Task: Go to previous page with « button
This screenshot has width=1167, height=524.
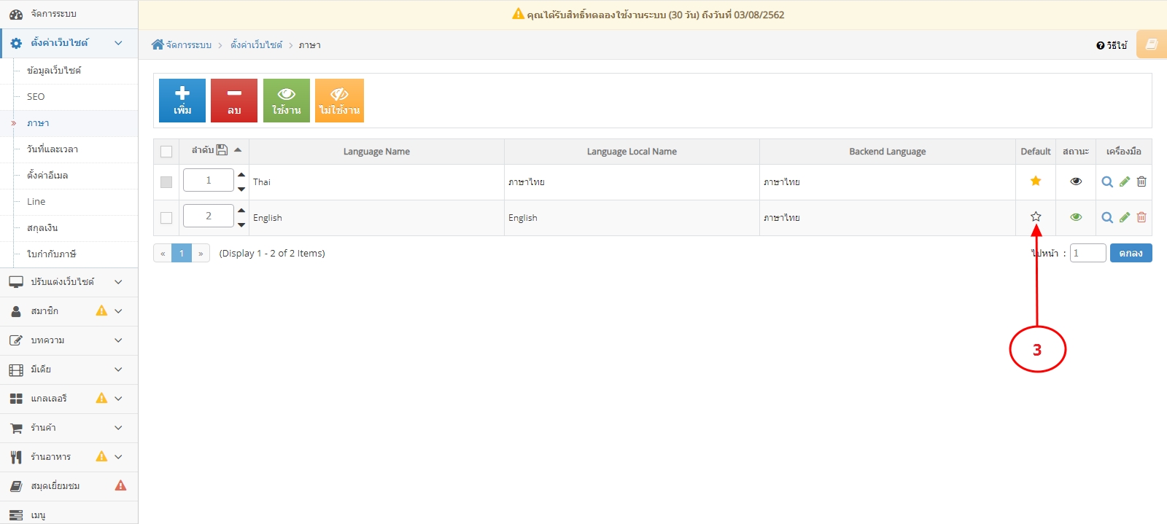Action: click(163, 253)
